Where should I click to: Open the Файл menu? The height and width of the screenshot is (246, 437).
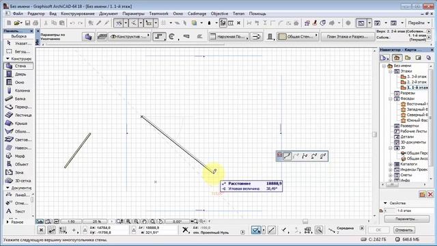tap(18, 14)
